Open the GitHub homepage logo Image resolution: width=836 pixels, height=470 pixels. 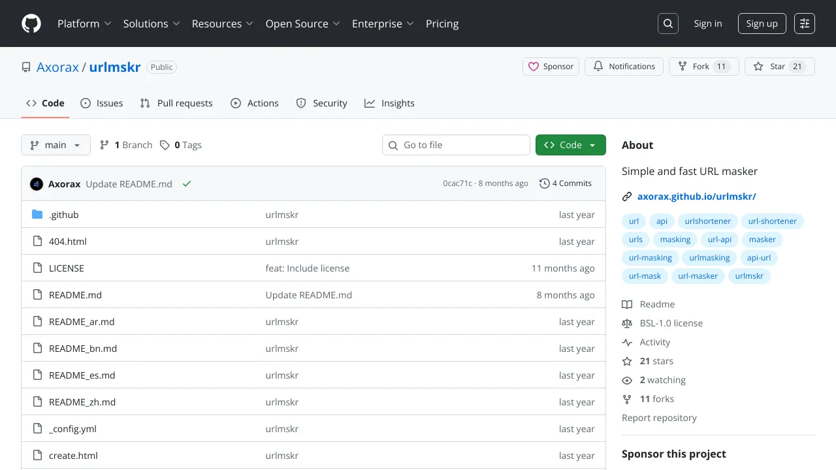31,23
